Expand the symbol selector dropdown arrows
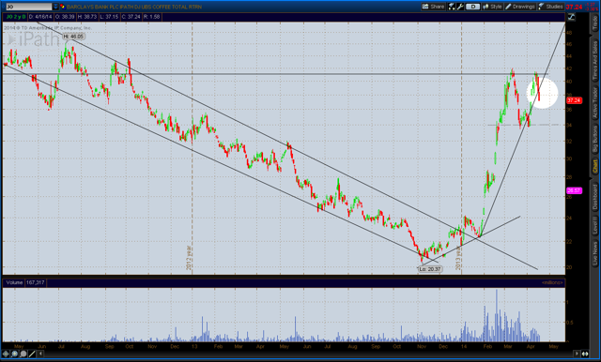Screen dimensions: 601x362 [x=55, y=7]
